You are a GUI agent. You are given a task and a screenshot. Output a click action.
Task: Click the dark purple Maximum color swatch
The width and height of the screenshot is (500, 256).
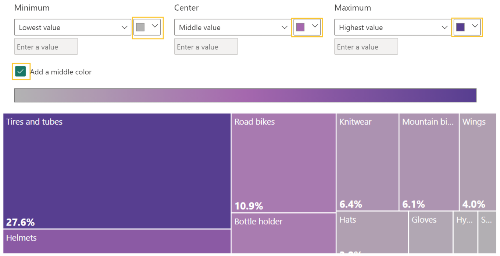coord(467,27)
